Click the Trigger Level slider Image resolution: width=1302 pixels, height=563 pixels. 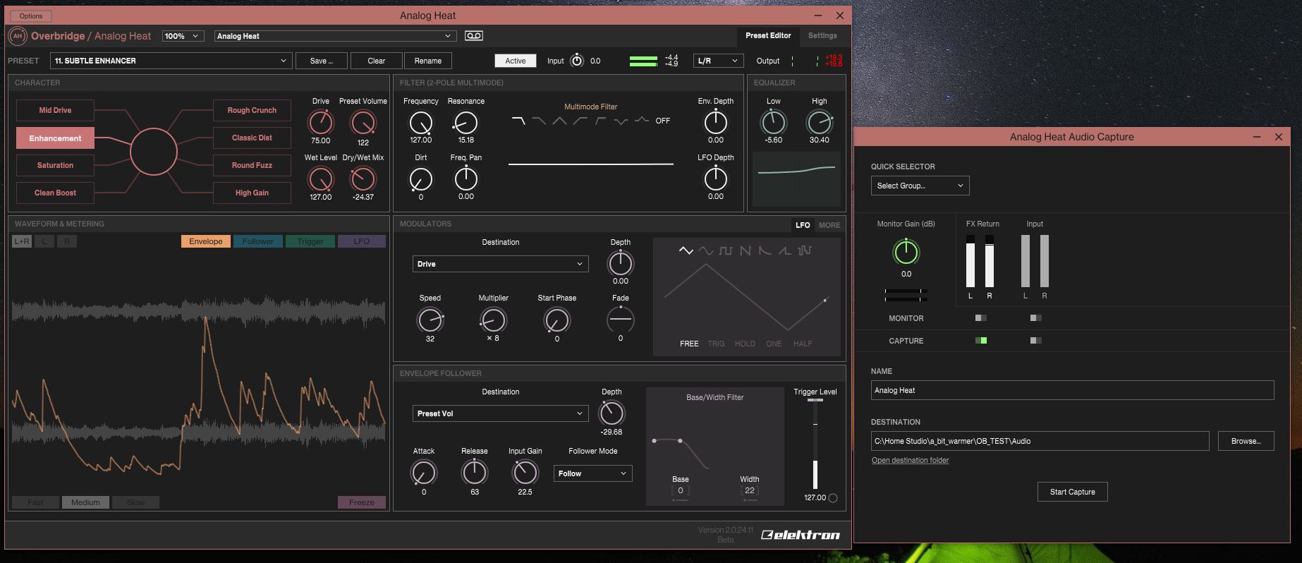(x=815, y=444)
